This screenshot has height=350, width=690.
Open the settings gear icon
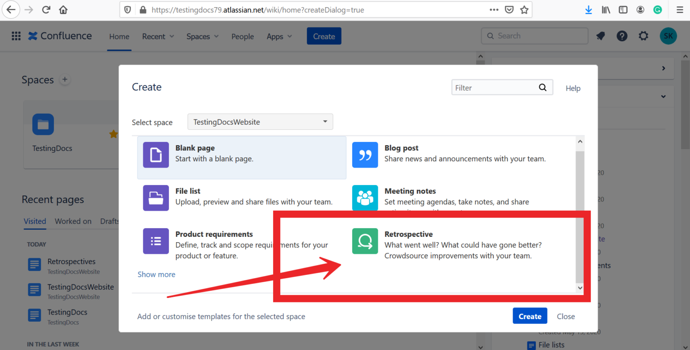coord(643,36)
